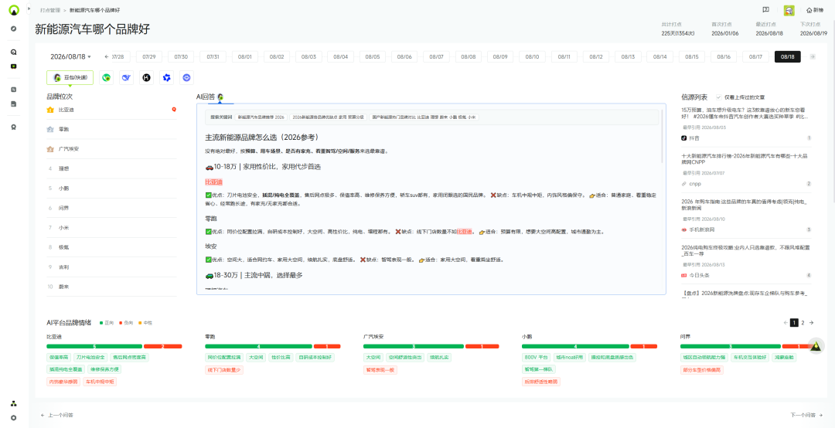Viewport: 835px width, 428px height.
Task: Click highlighted 比亚迪 heading in AI answer
Action: tap(213, 182)
